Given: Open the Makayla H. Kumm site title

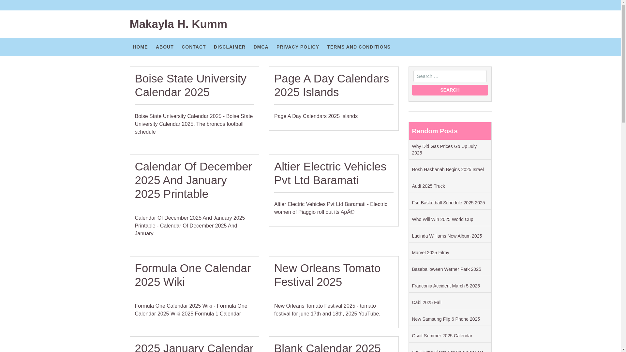Looking at the screenshot, I should pyautogui.click(x=178, y=24).
